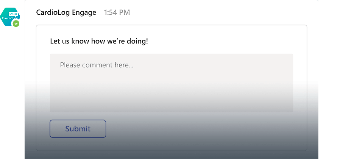Place the cursor in the empty comment area center

(171, 83)
